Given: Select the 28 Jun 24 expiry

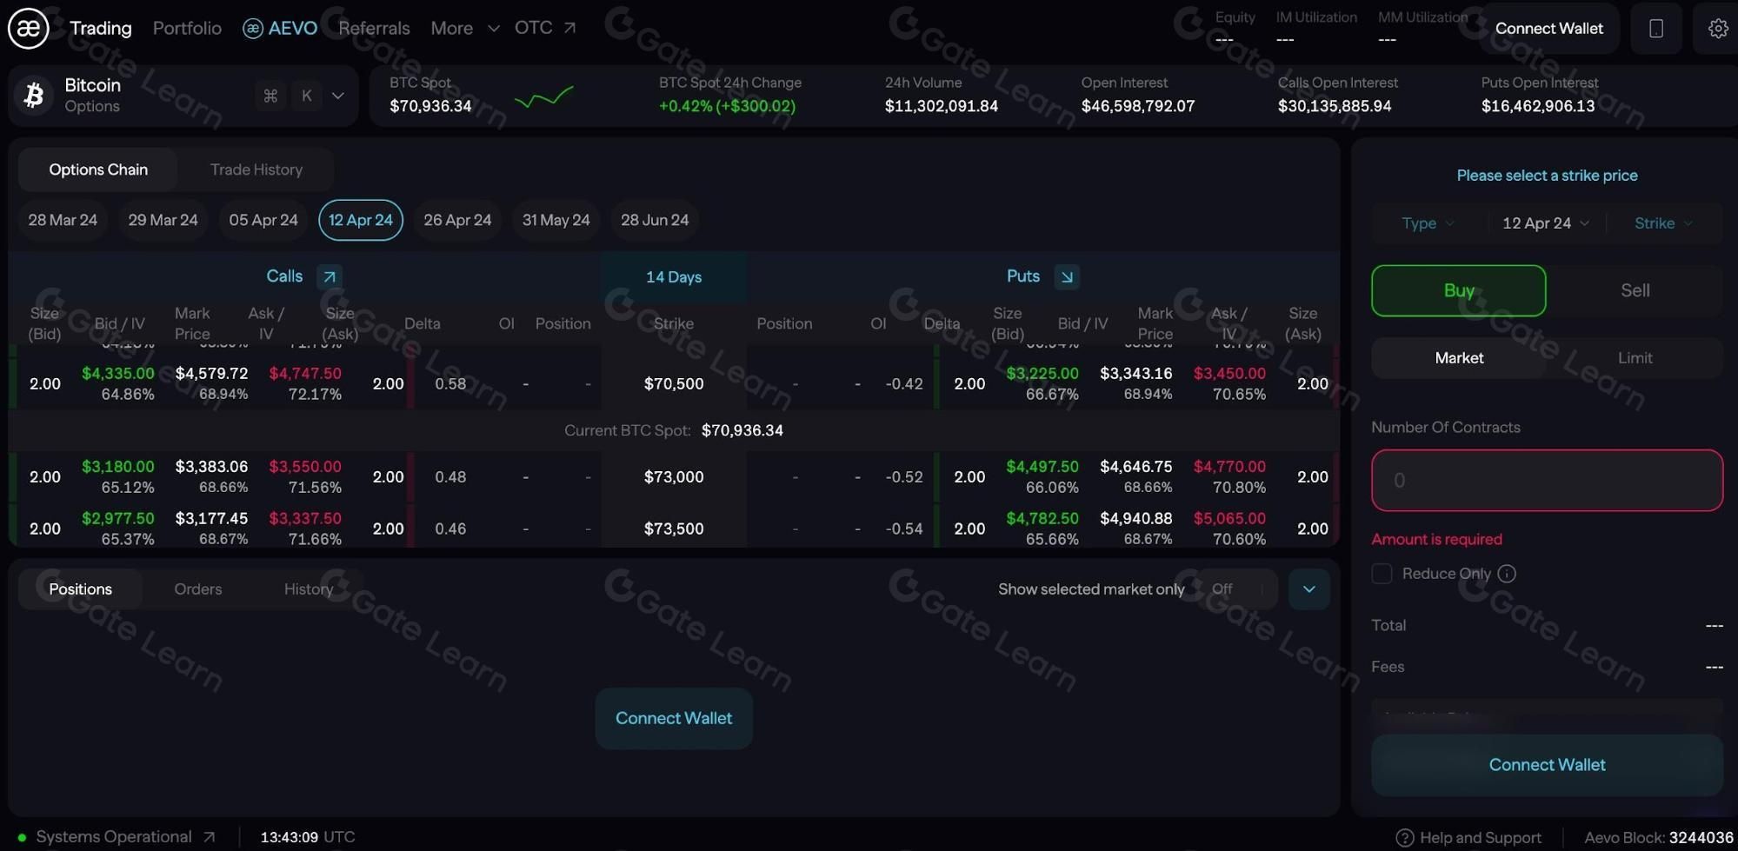Looking at the screenshot, I should 655,220.
